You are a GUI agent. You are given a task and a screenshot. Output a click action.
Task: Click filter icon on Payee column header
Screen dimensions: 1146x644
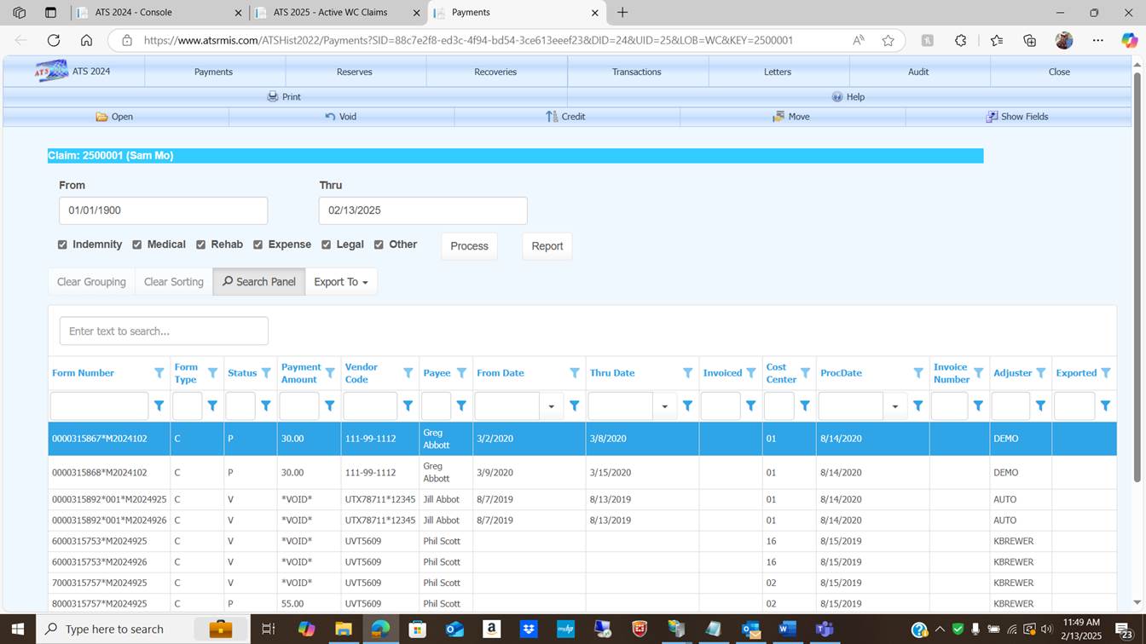461,373
